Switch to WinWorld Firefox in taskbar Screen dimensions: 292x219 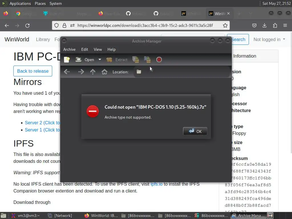101,216
